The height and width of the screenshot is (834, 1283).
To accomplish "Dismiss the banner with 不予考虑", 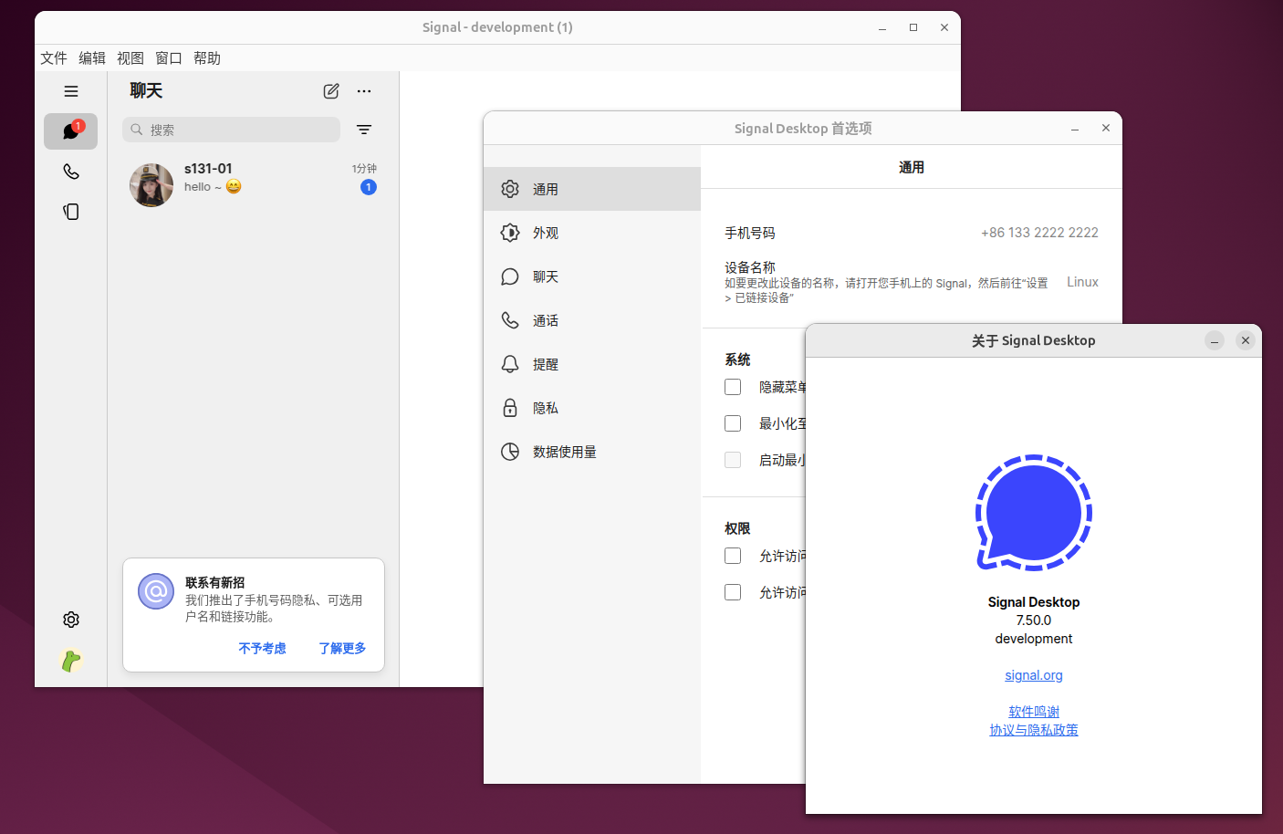I will coord(262,648).
